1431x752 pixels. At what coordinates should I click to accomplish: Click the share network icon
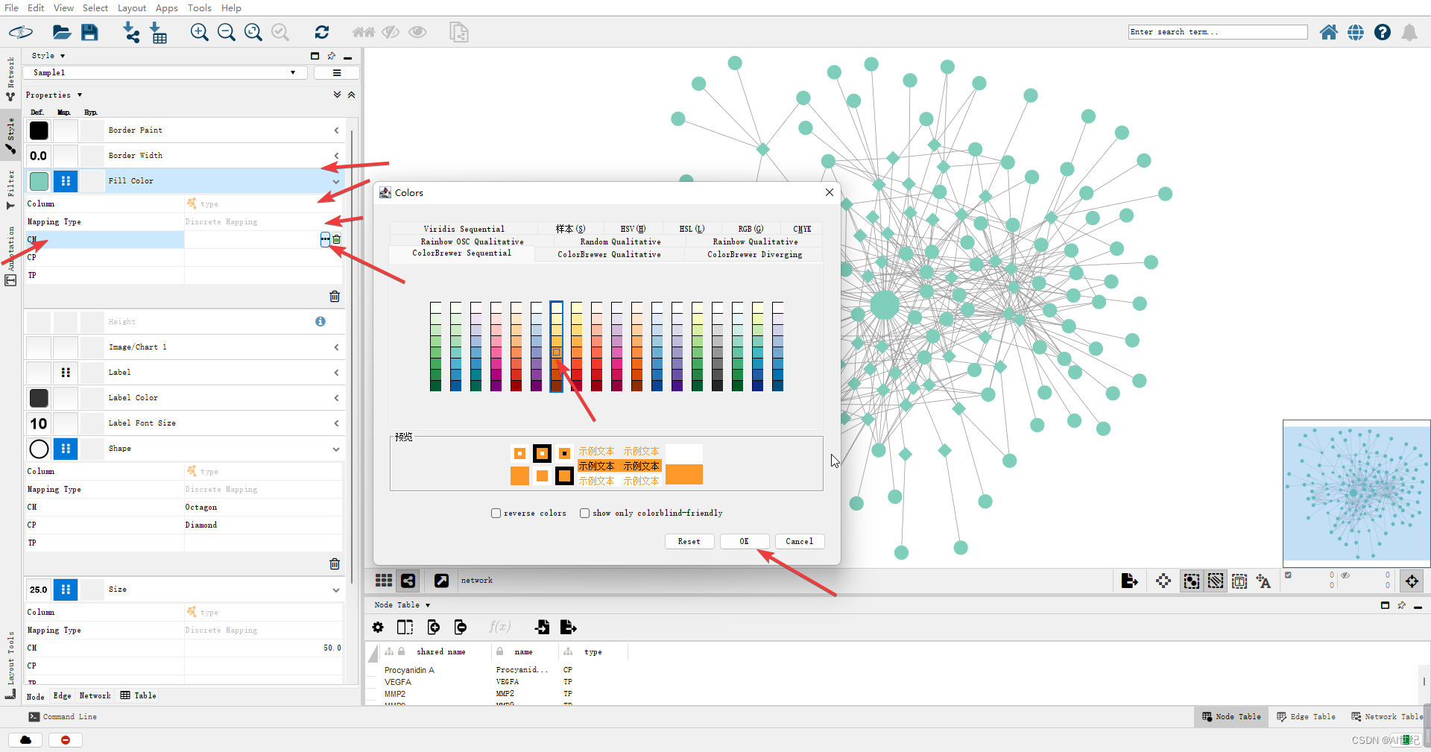click(x=408, y=581)
